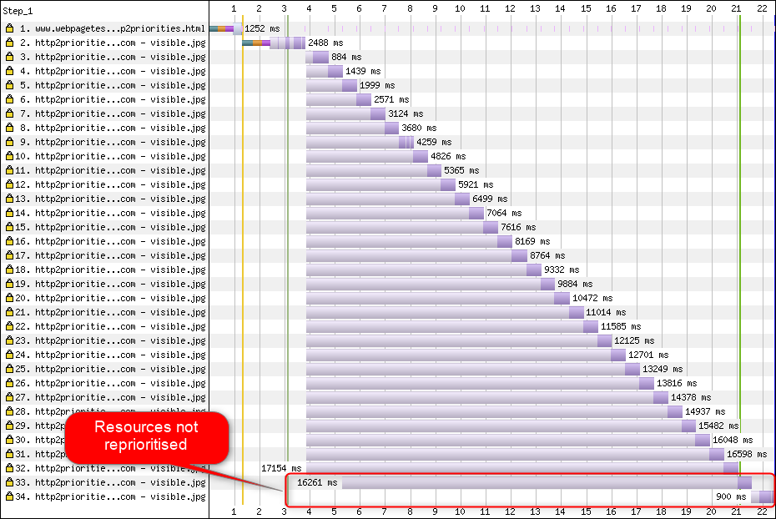Click the padlock next to request 14
Viewport: 776px width, 519px height.
coord(9,213)
